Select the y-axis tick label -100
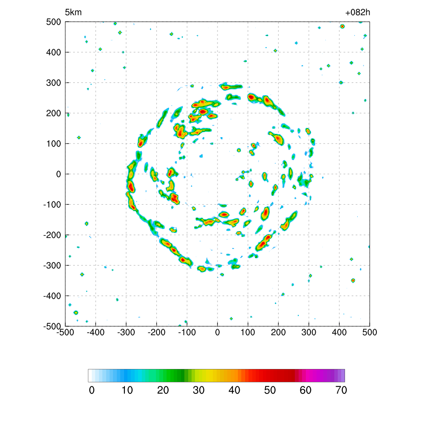This screenshot has width=435, height=435. [x=52, y=204]
